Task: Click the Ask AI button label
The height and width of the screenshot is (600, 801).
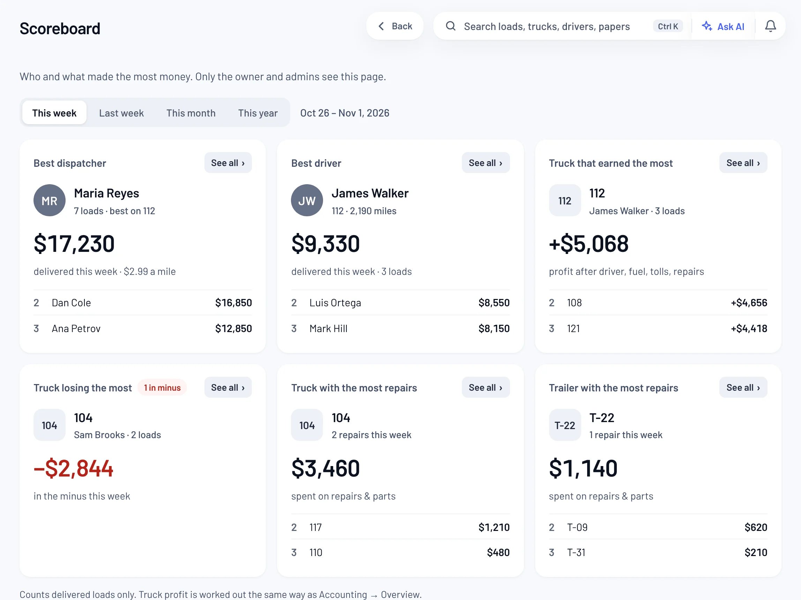Action: [731, 27]
